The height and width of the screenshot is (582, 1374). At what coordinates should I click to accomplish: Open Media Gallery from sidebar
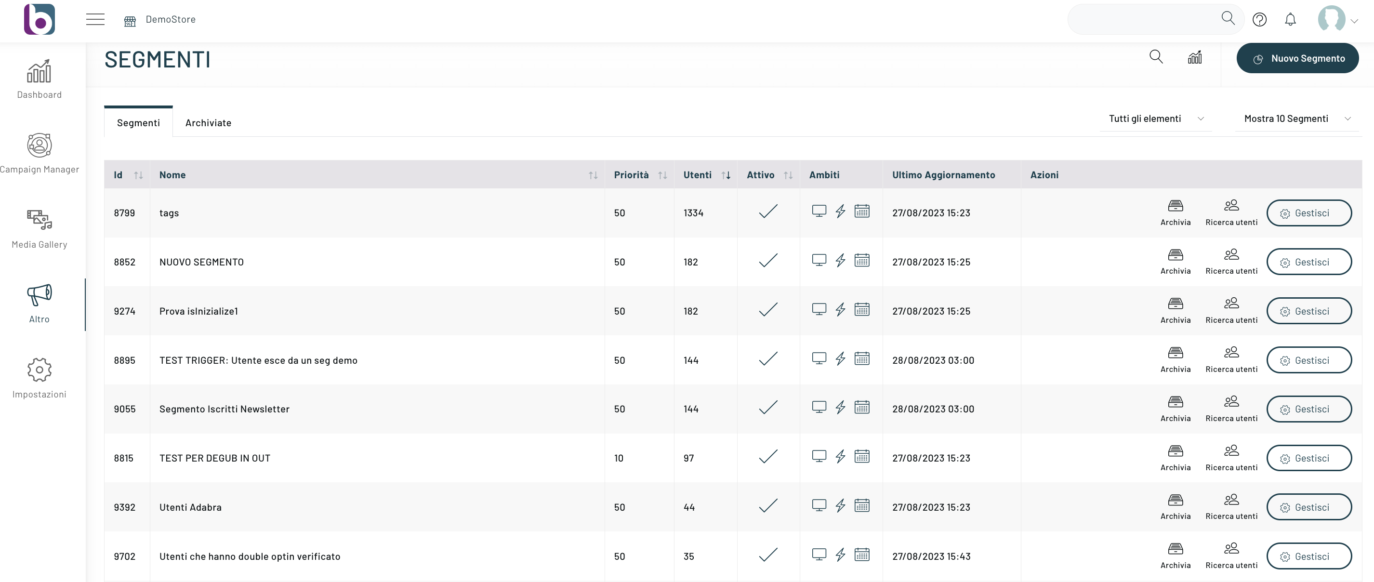coord(39,229)
